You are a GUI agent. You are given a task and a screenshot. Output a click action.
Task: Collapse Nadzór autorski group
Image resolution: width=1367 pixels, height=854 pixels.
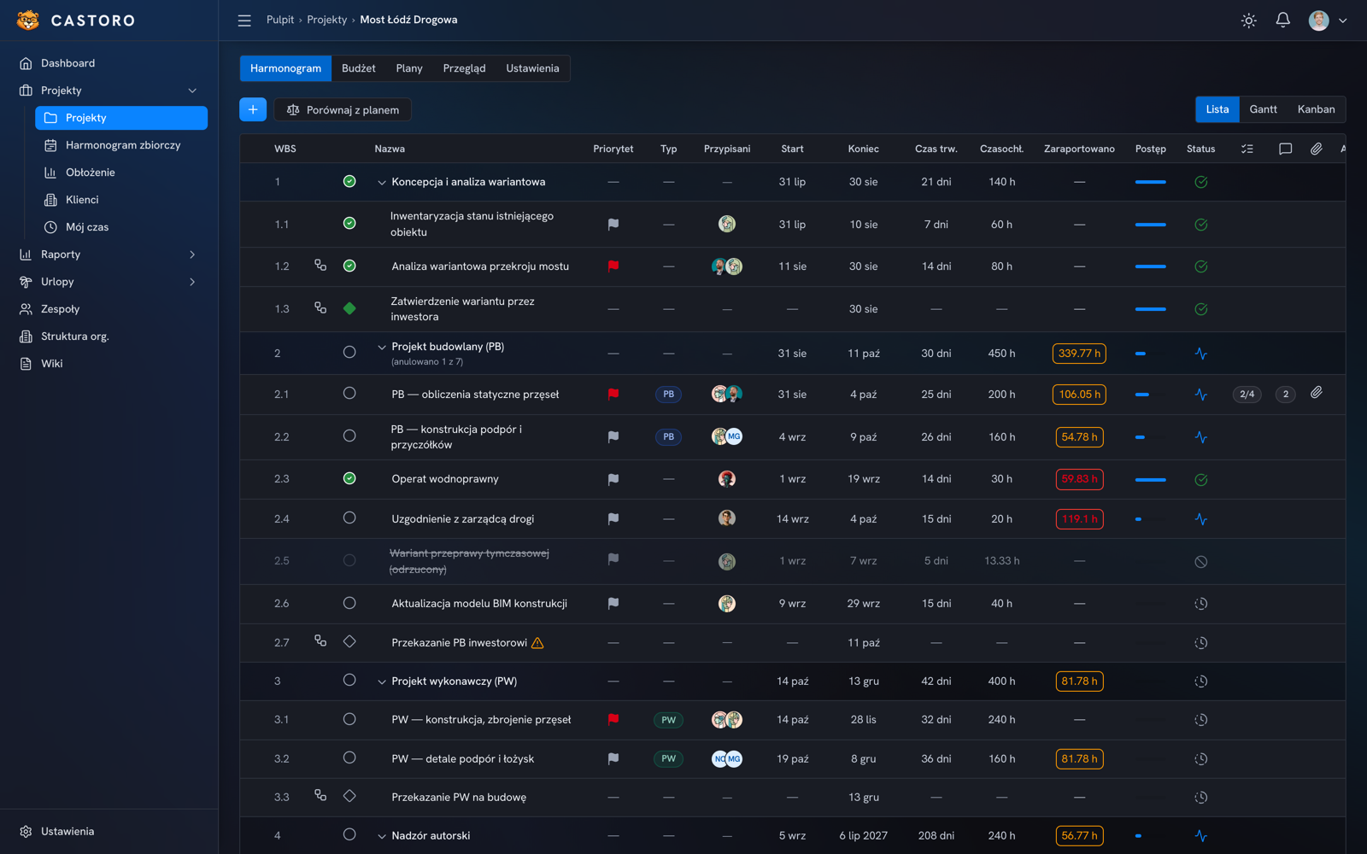coord(382,836)
